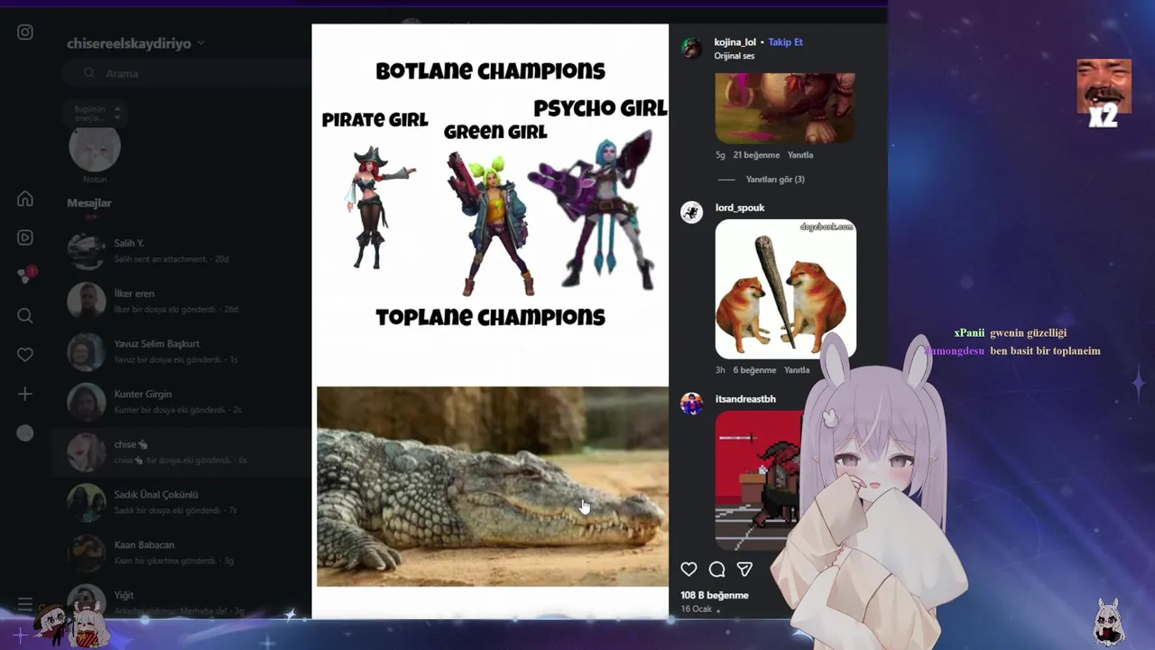Screen dimensions: 1155x650
Task: Click the xPanii chat message overlay
Action: click(1011, 333)
